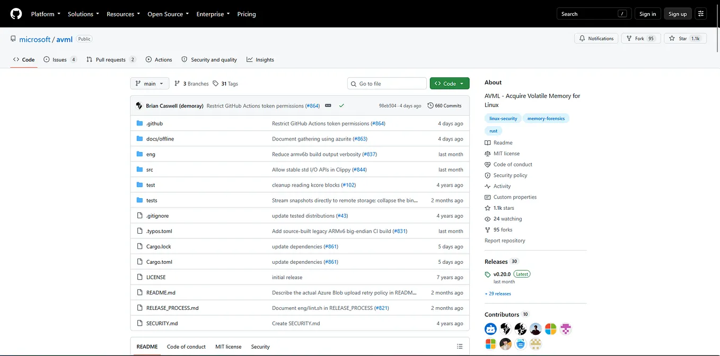Open the Resources dropdown menu

(123, 14)
